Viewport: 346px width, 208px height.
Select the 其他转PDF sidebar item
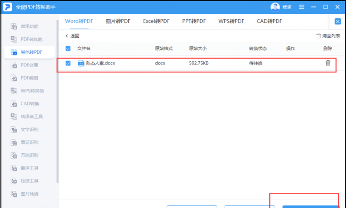point(29,52)
